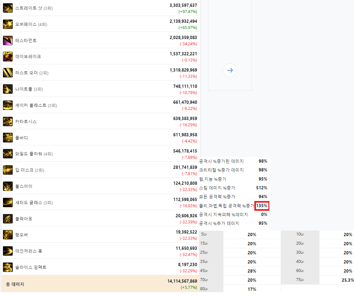The height and width of the screenshot is (296, 354).
Task: Select the 슬라이스 임팩트 skill name
Action: (31, 267)
